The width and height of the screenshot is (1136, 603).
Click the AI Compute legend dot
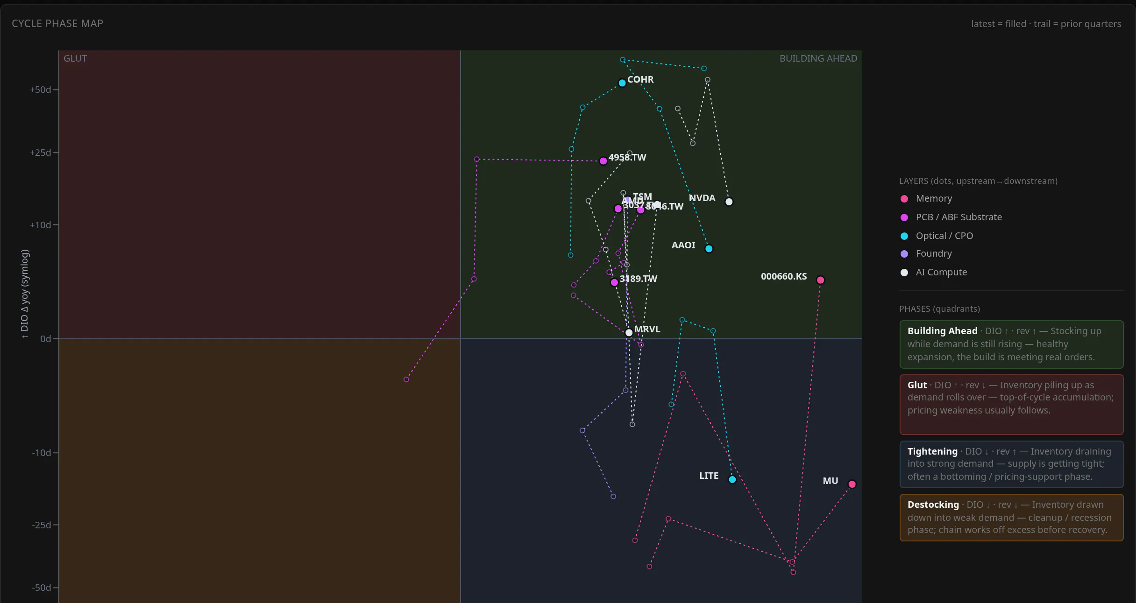click(904, 273)
